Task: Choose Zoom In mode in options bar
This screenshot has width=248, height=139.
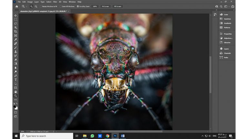Action: pyautogui.click(x=31, y=6)
